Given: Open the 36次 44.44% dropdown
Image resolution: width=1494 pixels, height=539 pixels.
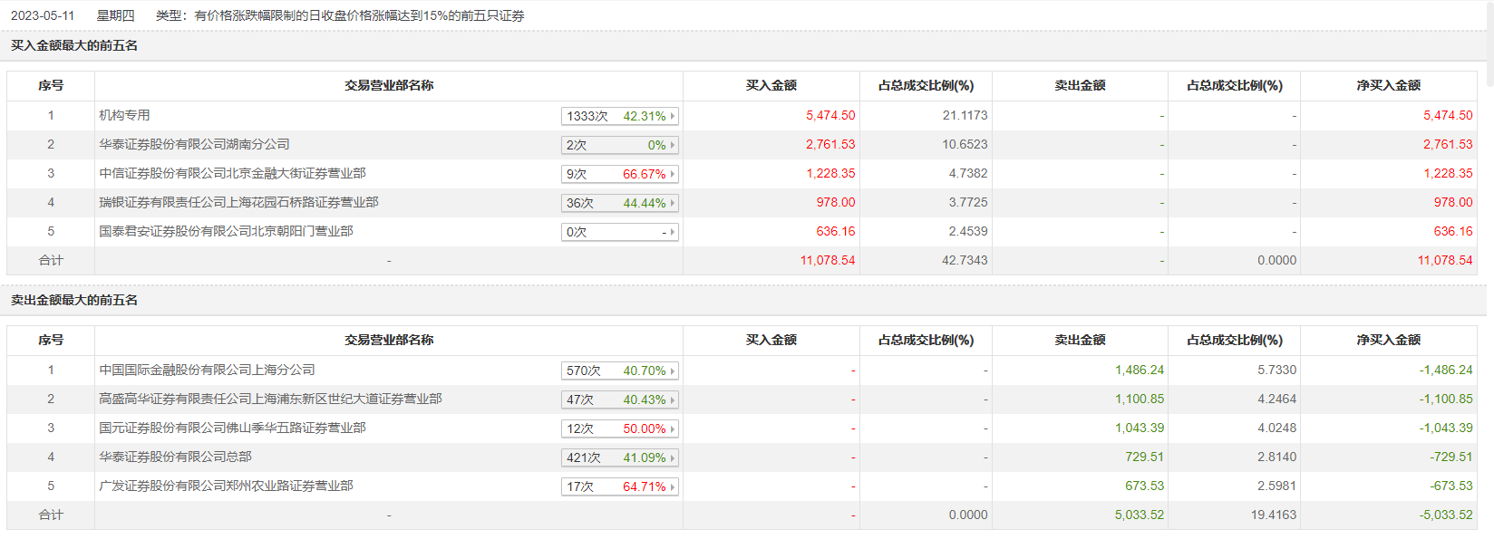Looking at the screenshot, I should (619, 204).
